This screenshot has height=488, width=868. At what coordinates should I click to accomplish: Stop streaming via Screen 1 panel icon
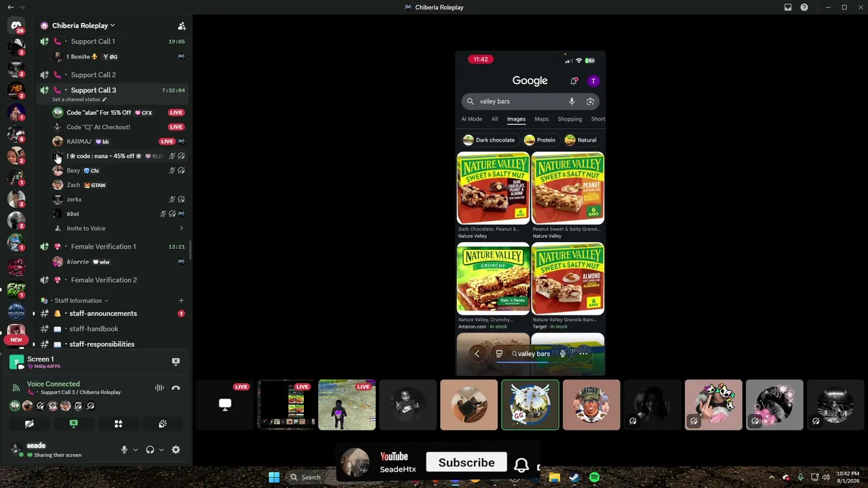pyautogui.click(x=176, y=362)
